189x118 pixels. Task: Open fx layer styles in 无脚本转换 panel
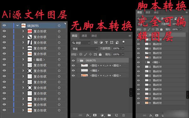88,115
